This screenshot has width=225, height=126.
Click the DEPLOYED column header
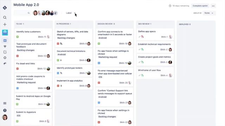click(185, 24)
